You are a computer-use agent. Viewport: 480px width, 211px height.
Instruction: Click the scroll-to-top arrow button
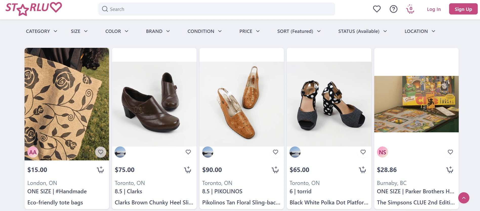(x=464, y=198)
